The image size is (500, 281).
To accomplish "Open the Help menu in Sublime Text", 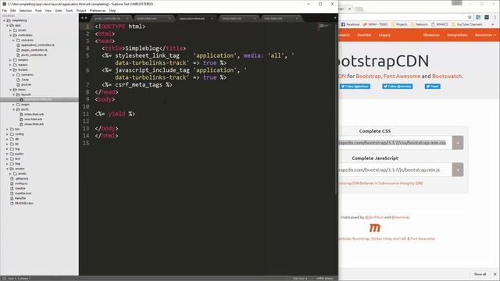I will (x=112, y=10).
